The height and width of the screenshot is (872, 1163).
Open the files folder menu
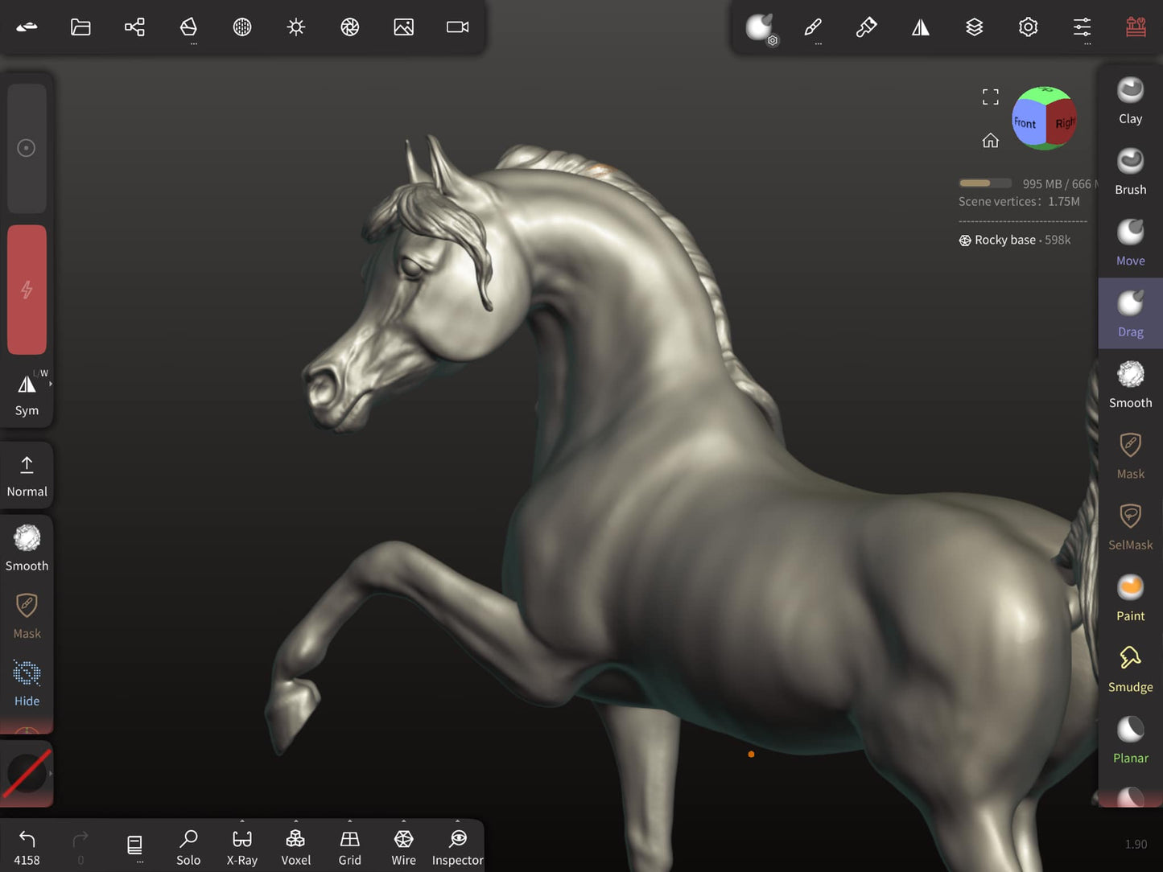tap(80, 27)
